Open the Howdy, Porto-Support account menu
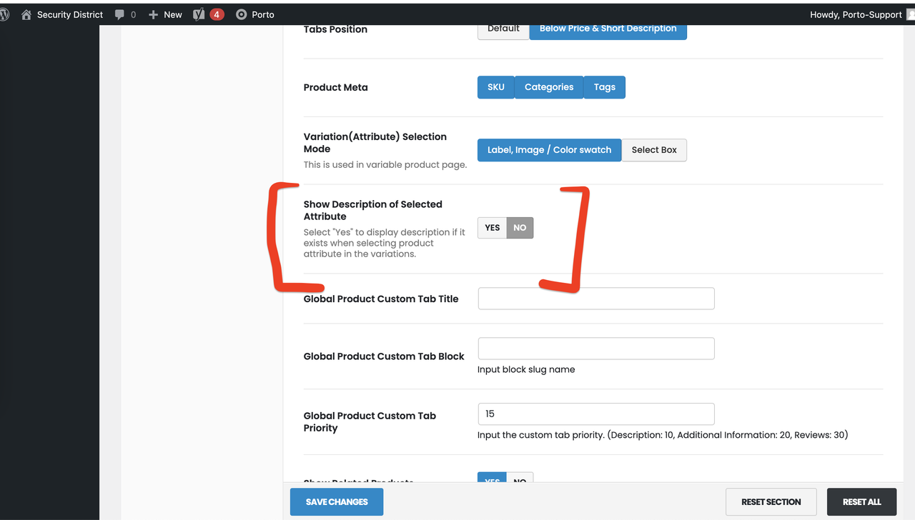Viewport: 915px width, 520px height. [x=856, y=14]
